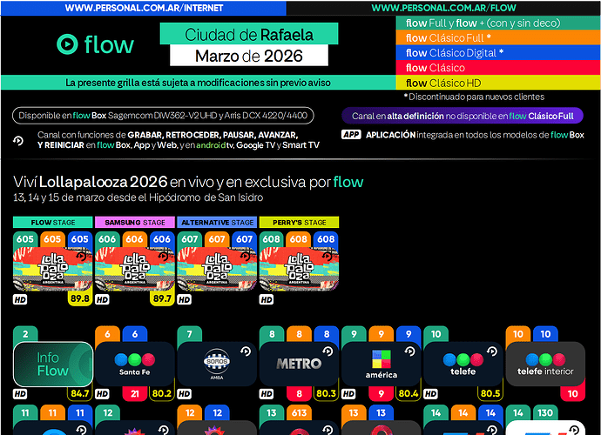Viewport: 601px width, 435px height.
Task: Click the 'Marzo de 2026' box
Action: coord(249,55)
